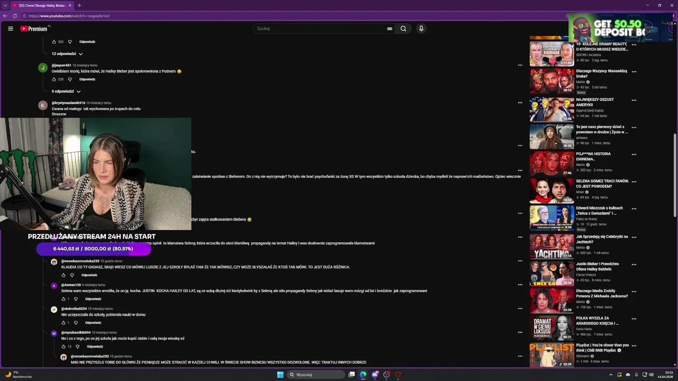Like the comment with 563 likes

coord(54,42)
